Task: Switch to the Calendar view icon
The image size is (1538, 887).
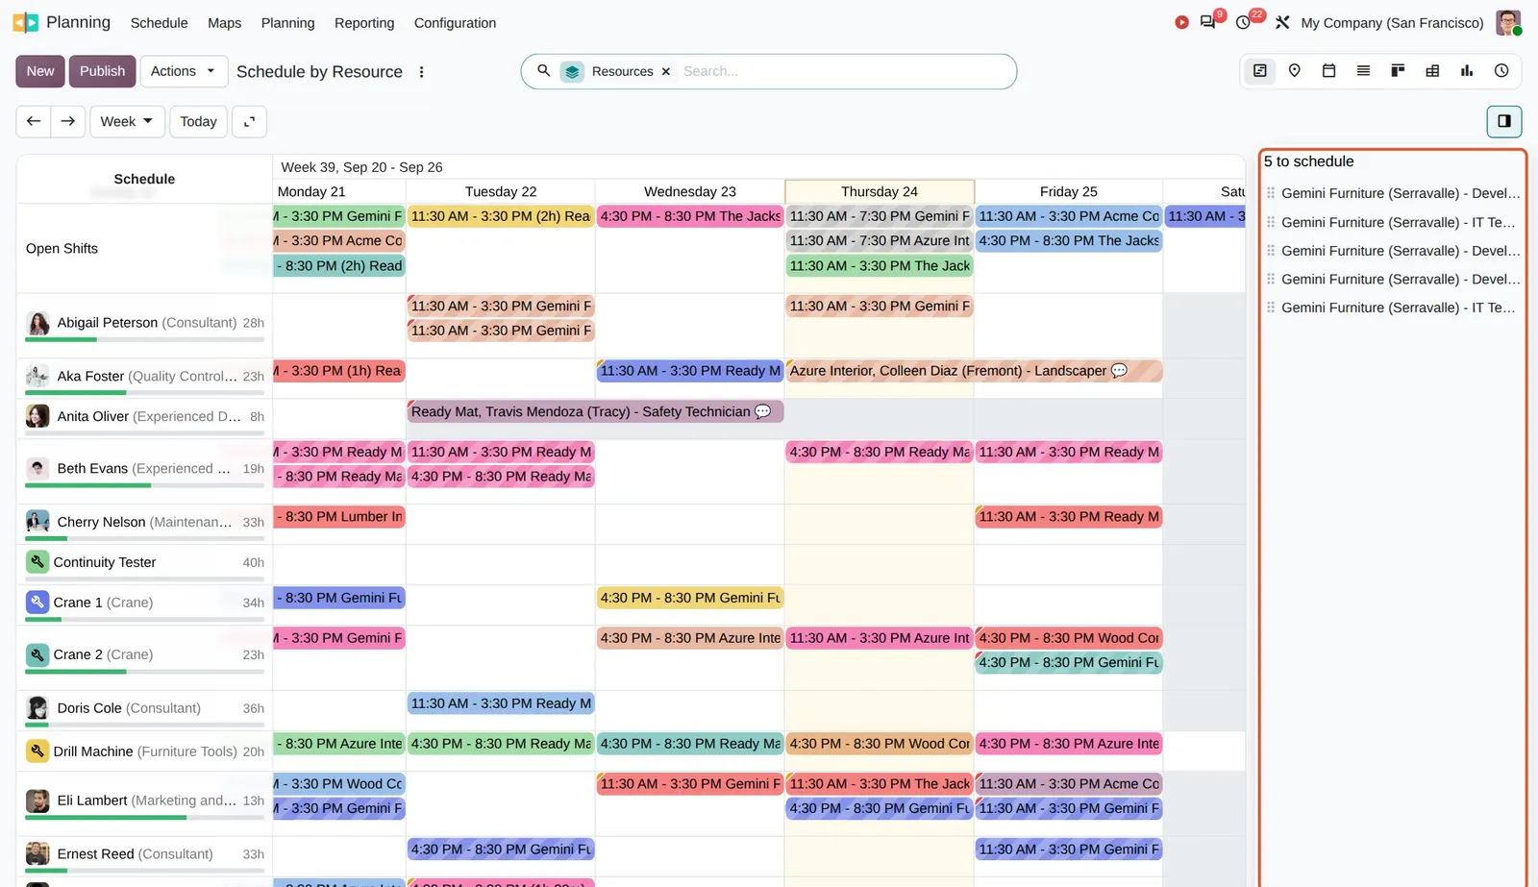Action: (1328, 70)
